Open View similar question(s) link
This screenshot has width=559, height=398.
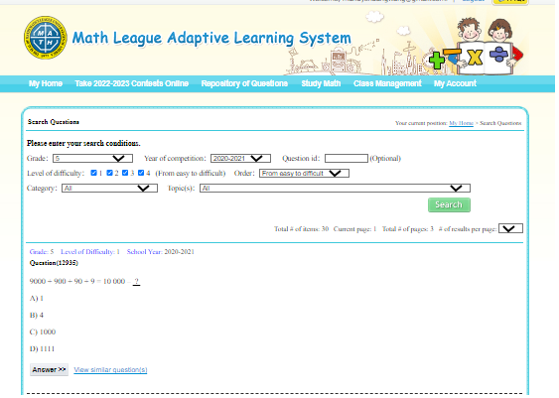(110, 370)
